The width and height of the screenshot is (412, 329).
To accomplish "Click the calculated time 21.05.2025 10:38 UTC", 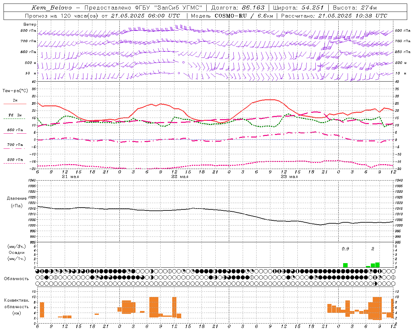I will (x=353, y=16).
